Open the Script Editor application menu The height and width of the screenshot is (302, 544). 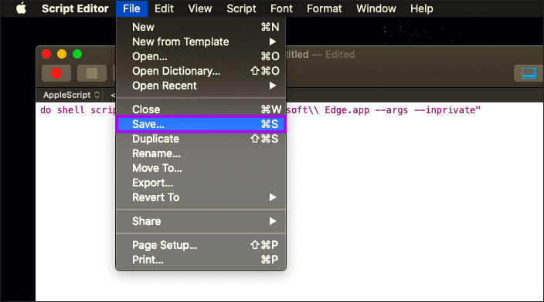click(x=75, y=8)
